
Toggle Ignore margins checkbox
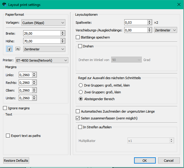pyautogui.click(x=5, y=108)
